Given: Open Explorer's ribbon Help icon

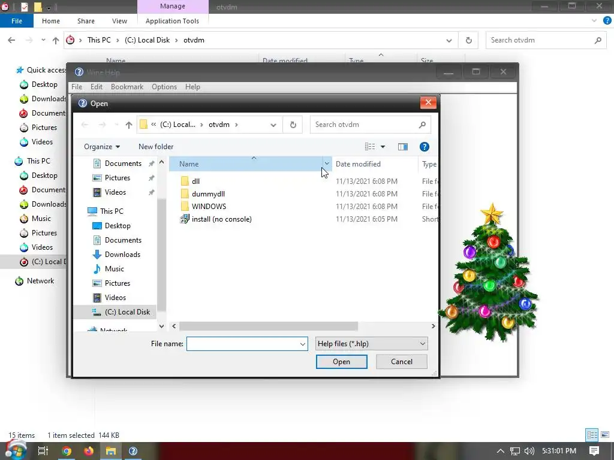Looking at the screenshot, I should (x=607, y=21).
